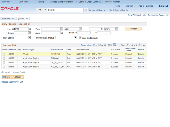Open the BIJOBF50 process name link
170x127 pixels.
pyautogui.click(x=55, y=54)
